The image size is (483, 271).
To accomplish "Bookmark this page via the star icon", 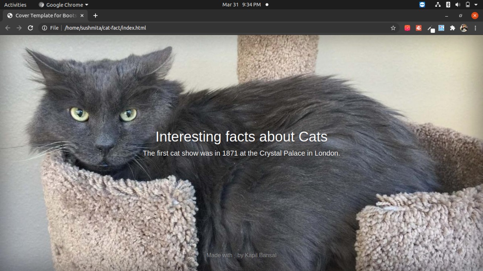I will [x=393, y=28].
